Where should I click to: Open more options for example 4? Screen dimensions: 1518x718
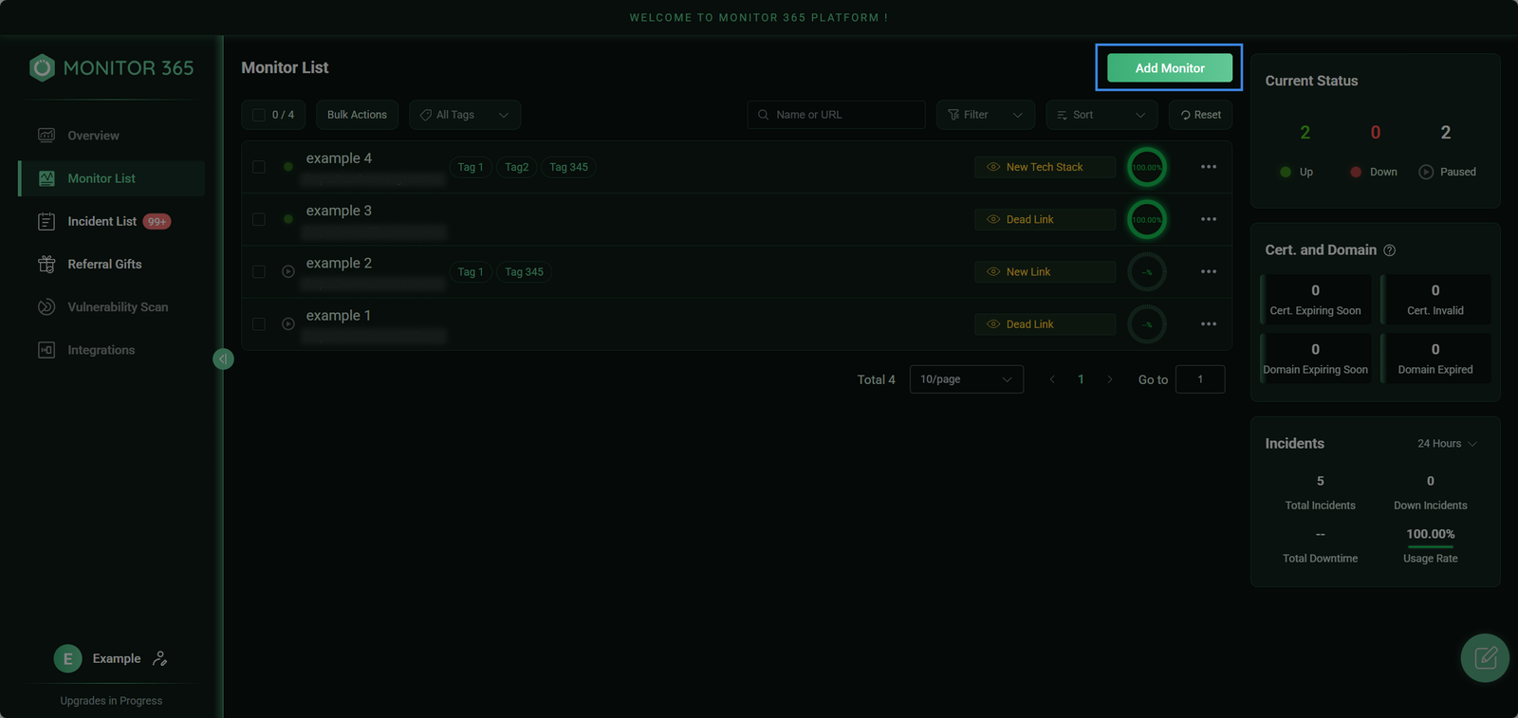coord(1208,167)
